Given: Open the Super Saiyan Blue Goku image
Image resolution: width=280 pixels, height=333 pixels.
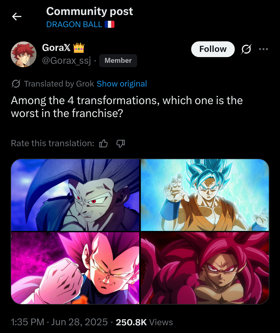Looking at the screenshot, I should click(205, 195).
